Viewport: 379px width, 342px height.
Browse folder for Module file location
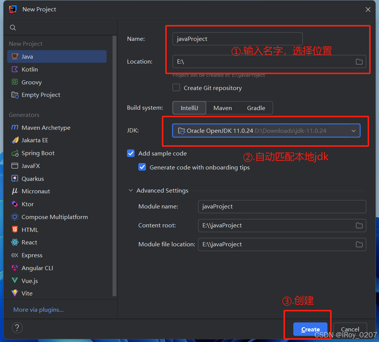[x=359, y=244]
